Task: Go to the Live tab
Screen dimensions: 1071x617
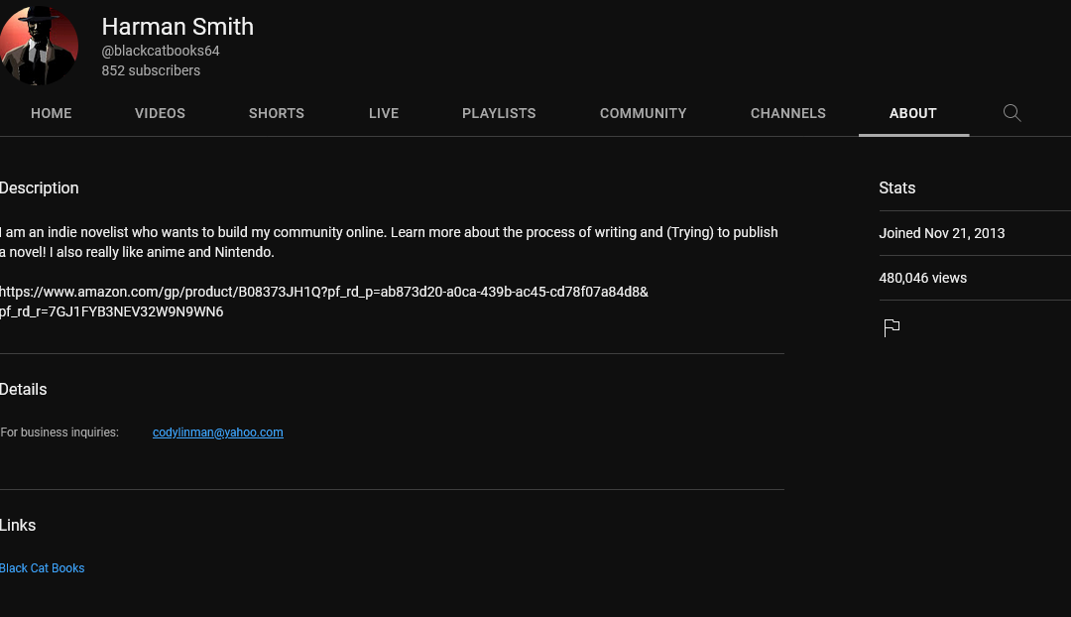Action: (384, 113)
